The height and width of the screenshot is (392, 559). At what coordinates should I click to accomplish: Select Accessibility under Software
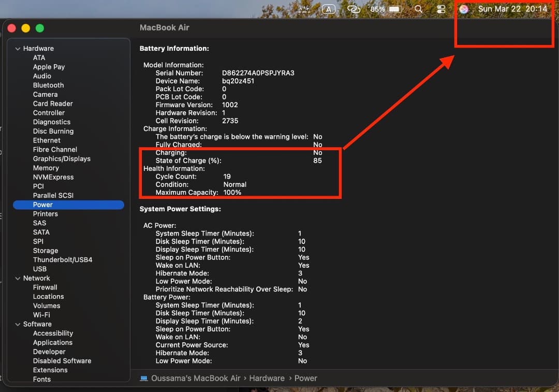coord(53,333)
